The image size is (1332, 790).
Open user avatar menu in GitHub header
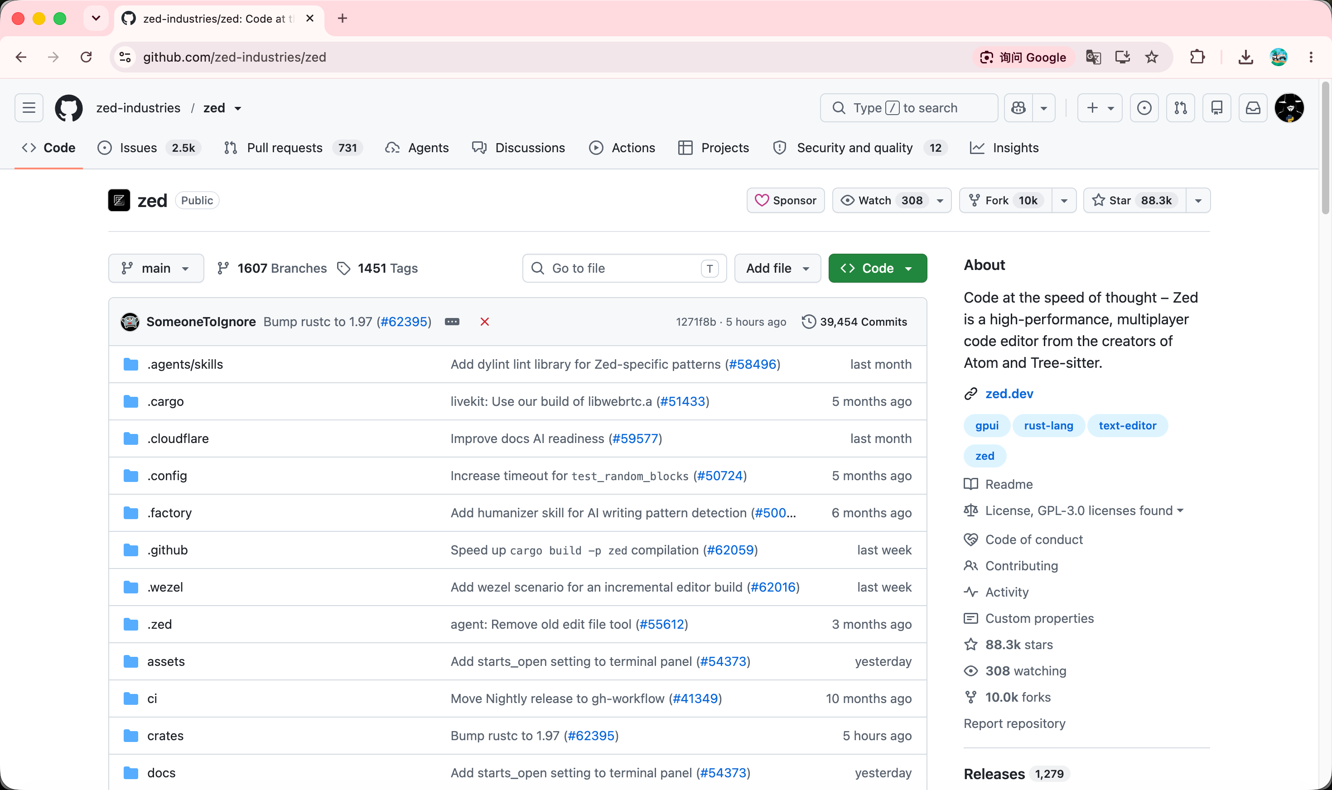click(x=1289, y=108)
